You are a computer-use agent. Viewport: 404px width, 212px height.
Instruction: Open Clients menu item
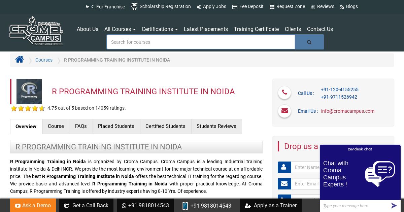point(293,29)
